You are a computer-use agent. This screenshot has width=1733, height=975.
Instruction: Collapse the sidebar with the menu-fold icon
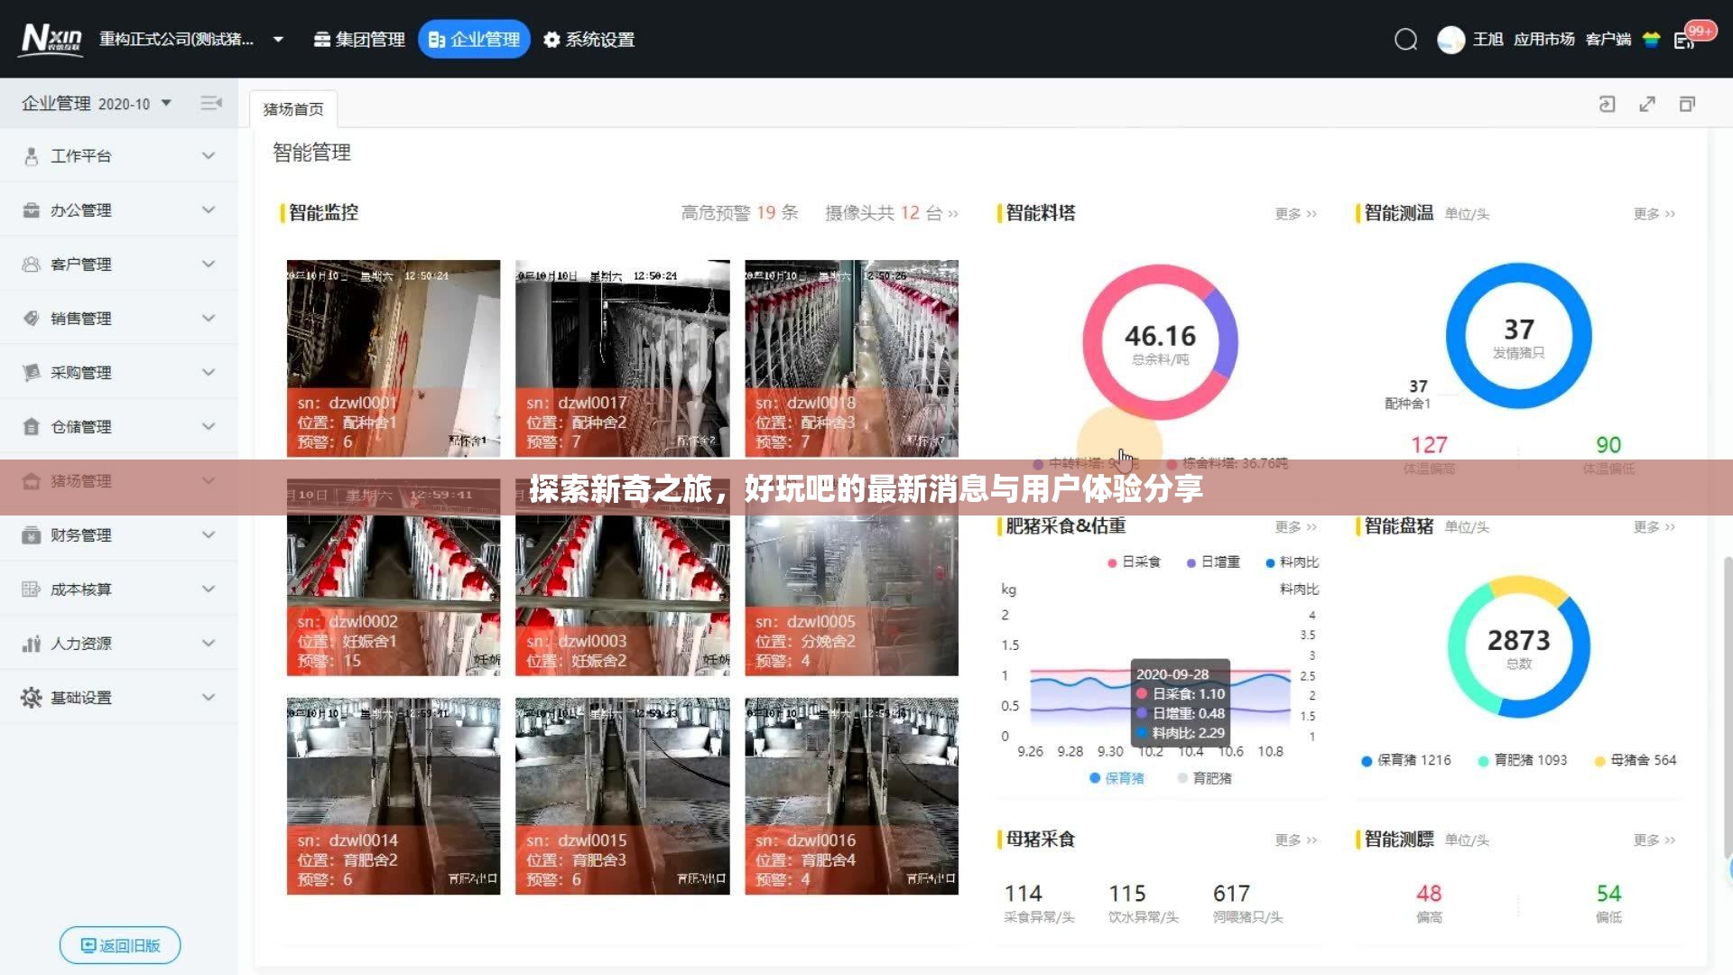[211, 103]
